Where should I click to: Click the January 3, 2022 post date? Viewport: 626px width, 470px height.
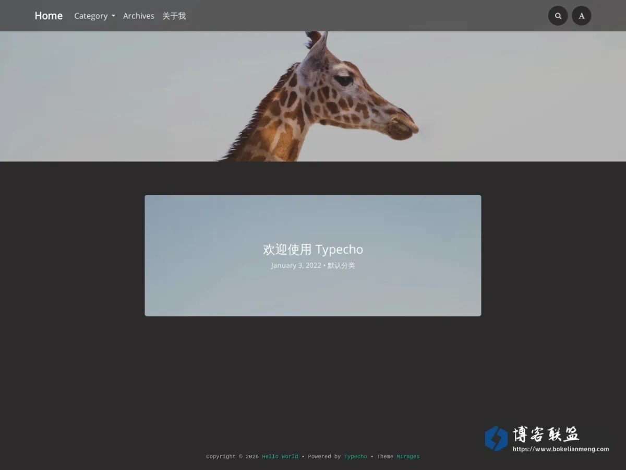coord(296,265)
